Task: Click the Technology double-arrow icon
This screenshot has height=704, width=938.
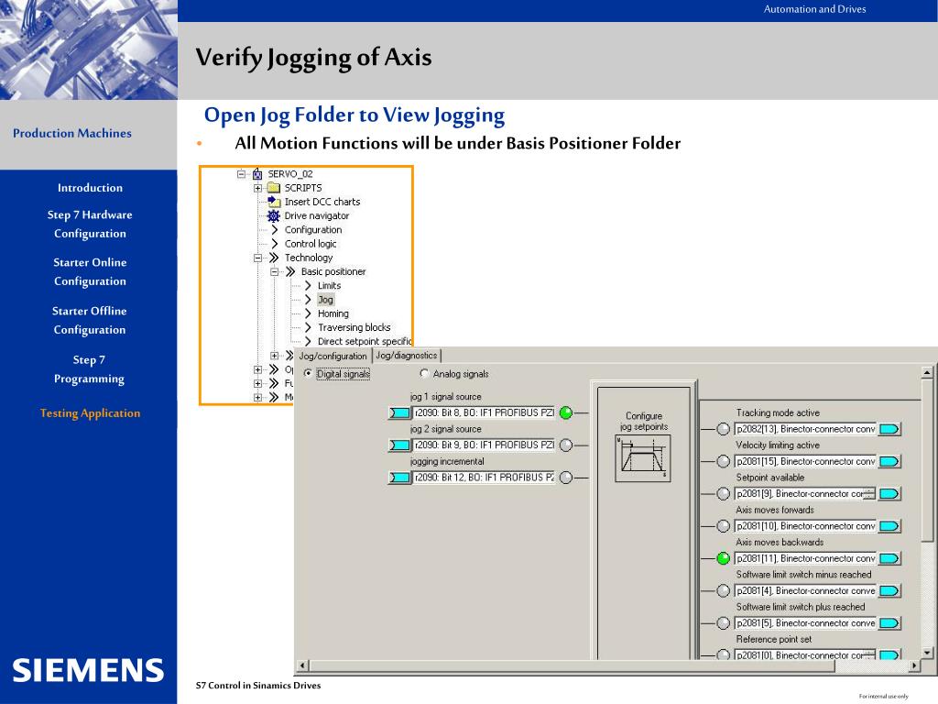Action: pos(273,258)
